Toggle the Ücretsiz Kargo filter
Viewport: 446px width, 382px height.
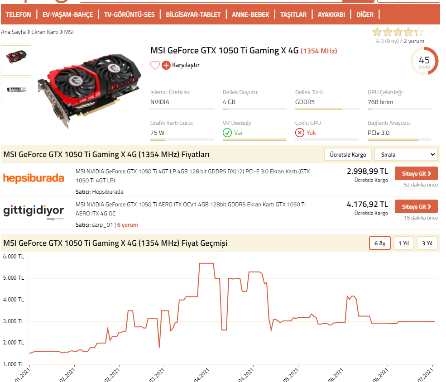348,155
